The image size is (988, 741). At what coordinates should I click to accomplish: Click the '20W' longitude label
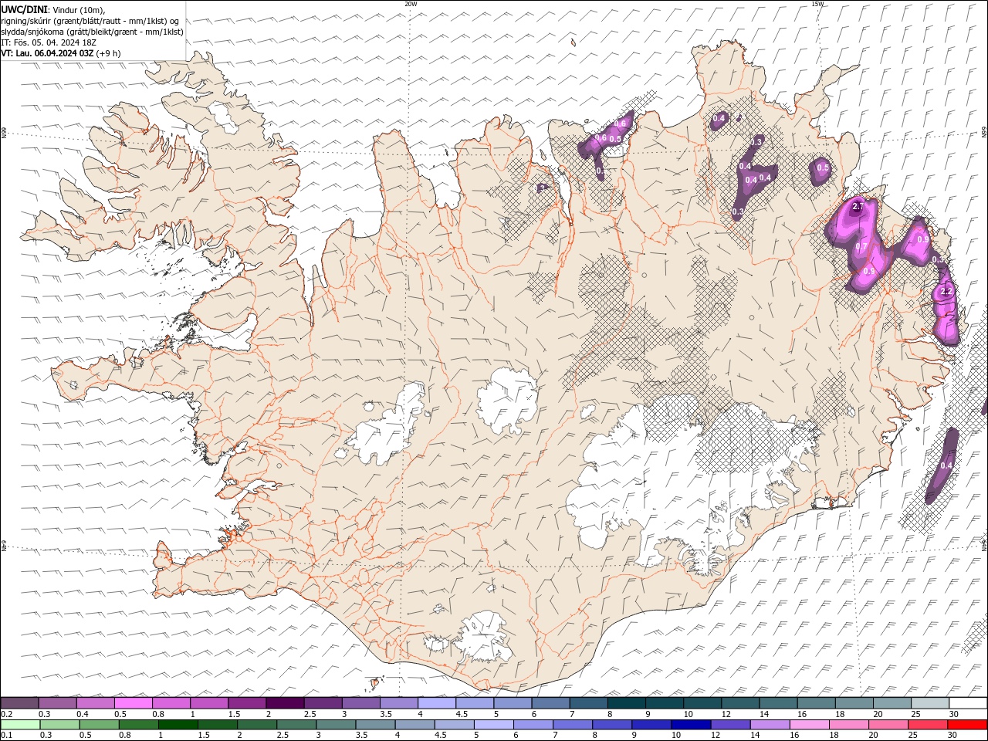[411, 4]
